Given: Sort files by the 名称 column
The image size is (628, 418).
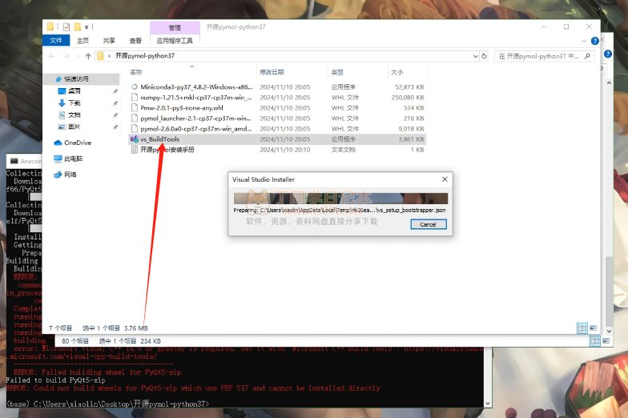Looking at the screenshot, I should coord(136,72).
